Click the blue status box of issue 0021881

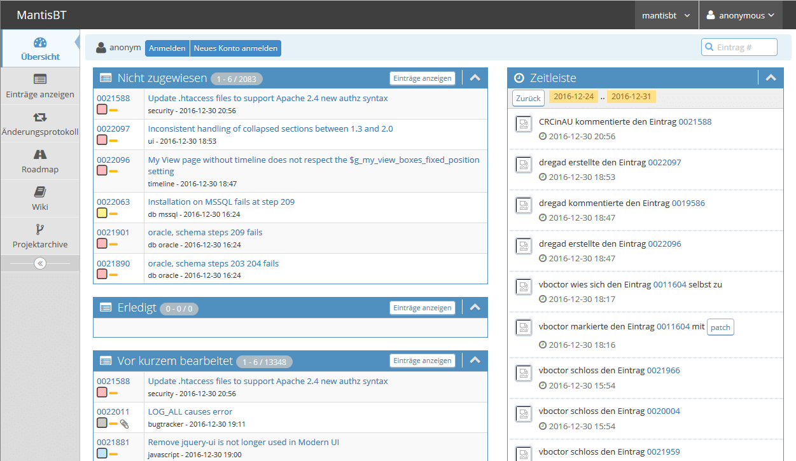click(x=102, y=454)
